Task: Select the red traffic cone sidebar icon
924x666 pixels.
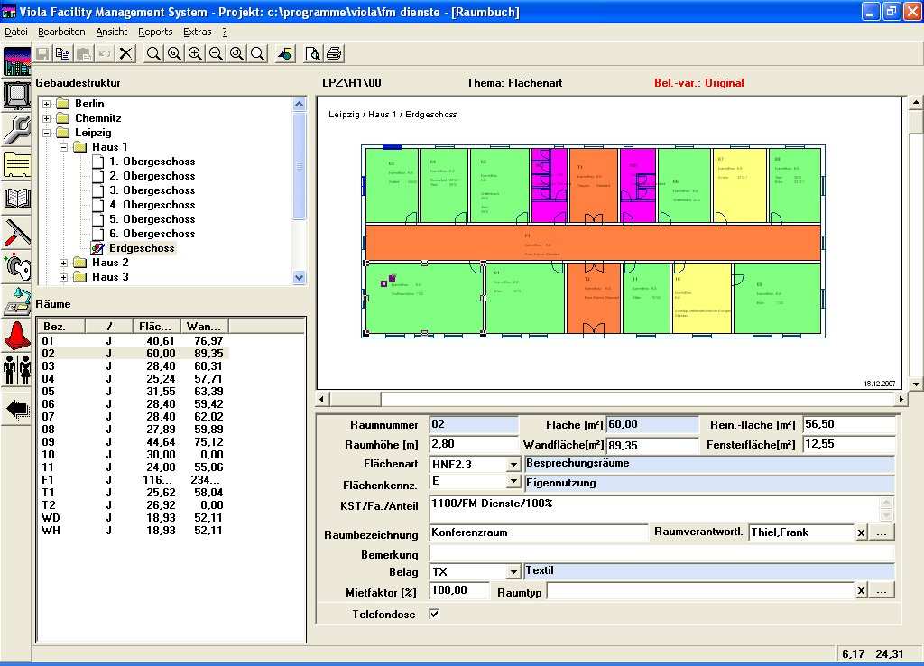Action: [x=16, y=336]
